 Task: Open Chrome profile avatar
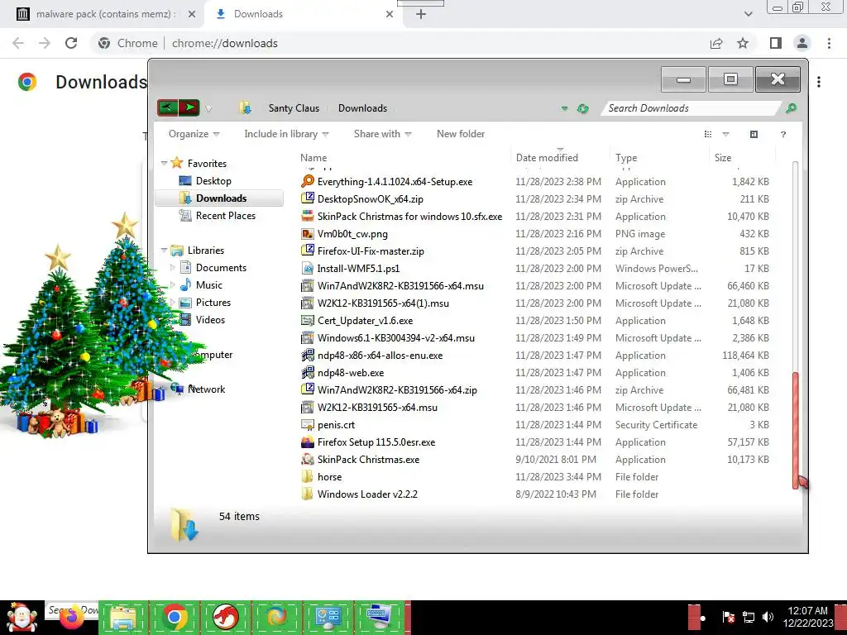point(802,43)
